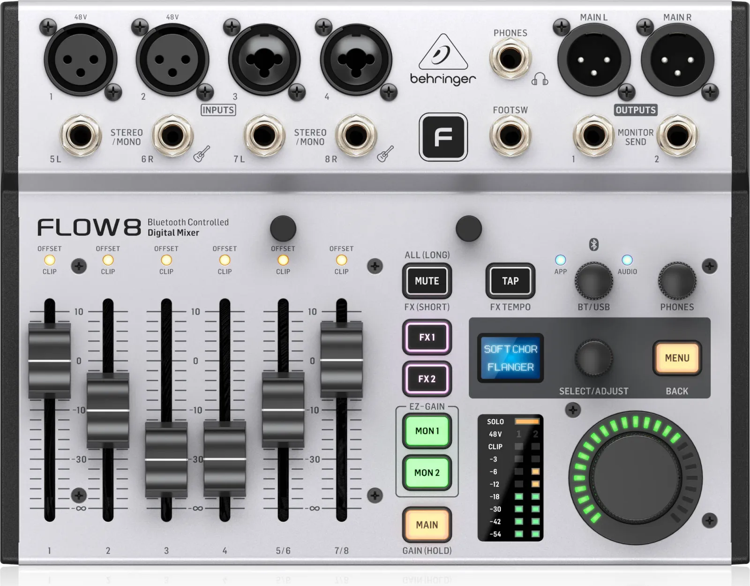Image resolution: width=750 pixels, height=586 pixels.
Task: Choose the MON 1 bus button
Action: [427, 431]
